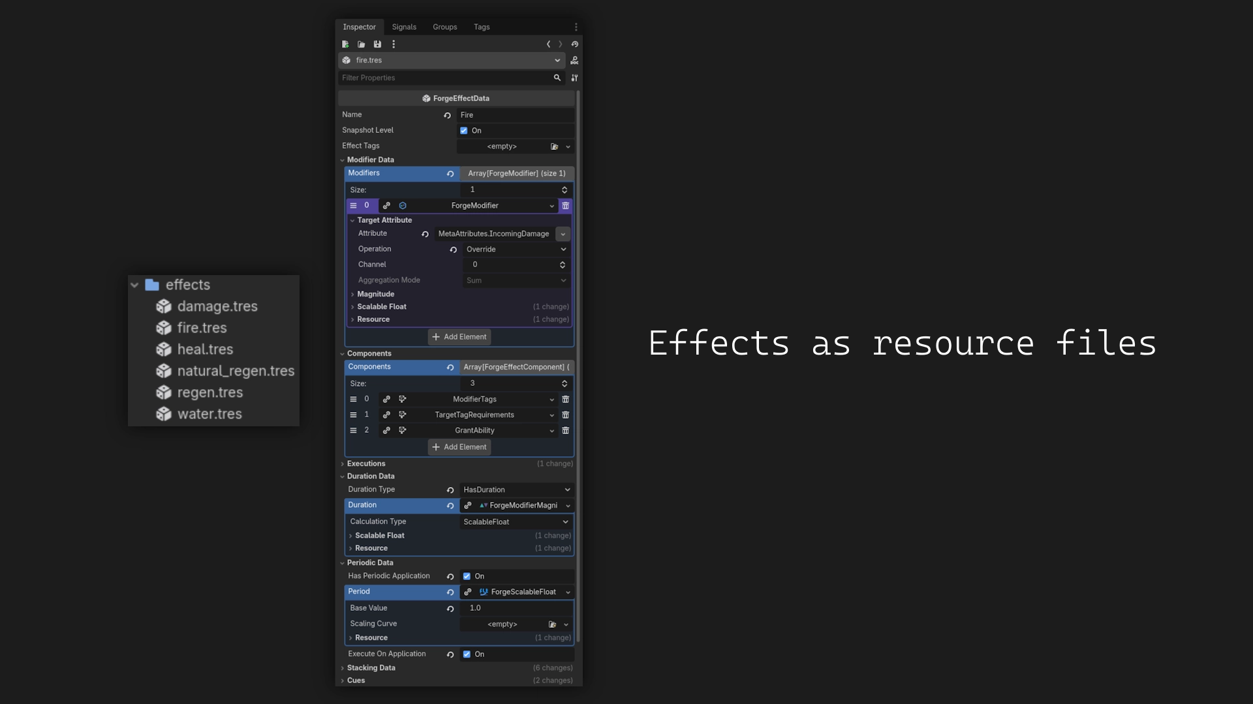This screenshot has width=1253, height=704.
Task: Select the Inspector tab
Action: tap(359, 27)
